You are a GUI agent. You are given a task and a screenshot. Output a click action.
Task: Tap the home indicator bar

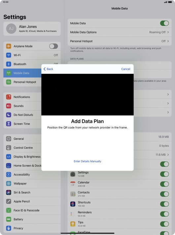(x=87, y=233)
